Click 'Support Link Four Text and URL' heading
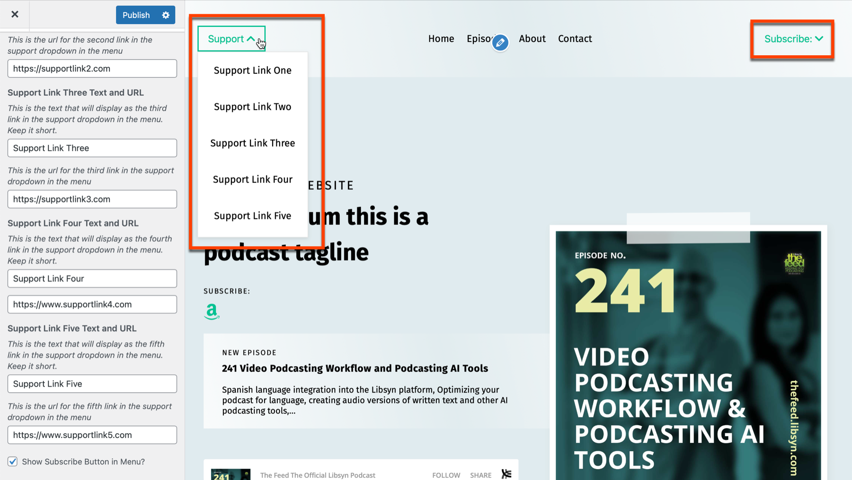 click(x=73, y=223)
